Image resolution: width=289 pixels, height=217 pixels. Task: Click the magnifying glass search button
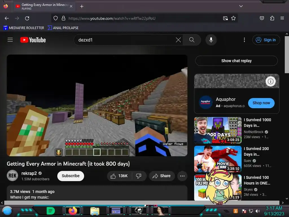point(192,40)
